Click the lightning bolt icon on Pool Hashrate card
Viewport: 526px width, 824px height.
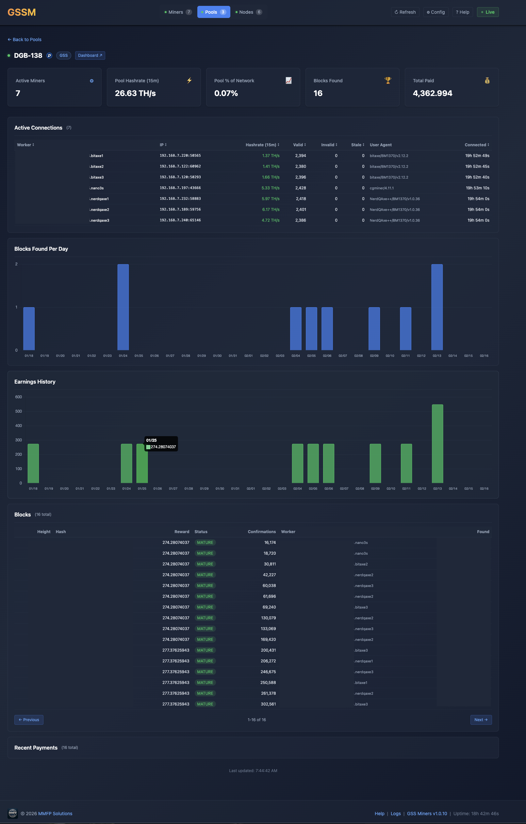[x=189, y=81]
